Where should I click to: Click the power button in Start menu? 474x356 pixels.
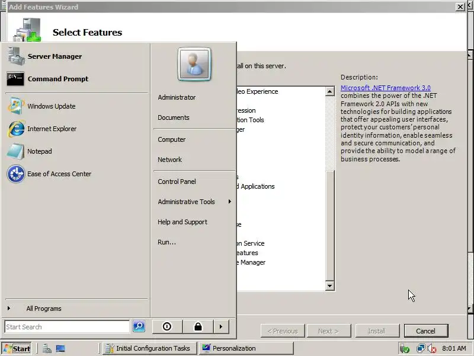point(167,327)
